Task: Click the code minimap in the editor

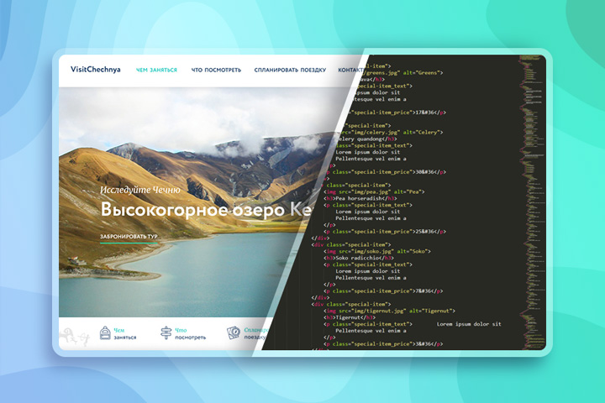Action: (533, 202)
